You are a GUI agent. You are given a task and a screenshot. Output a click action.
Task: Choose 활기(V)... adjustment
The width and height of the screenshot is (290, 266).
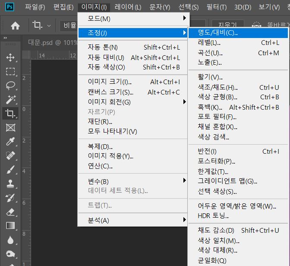238,77
